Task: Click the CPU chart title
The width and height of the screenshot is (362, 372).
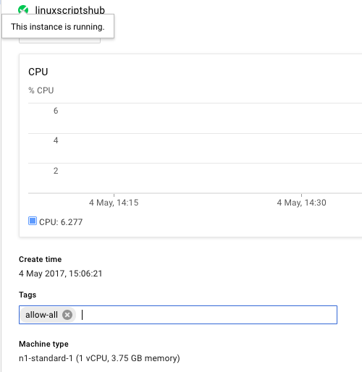Action: (38, 72)
